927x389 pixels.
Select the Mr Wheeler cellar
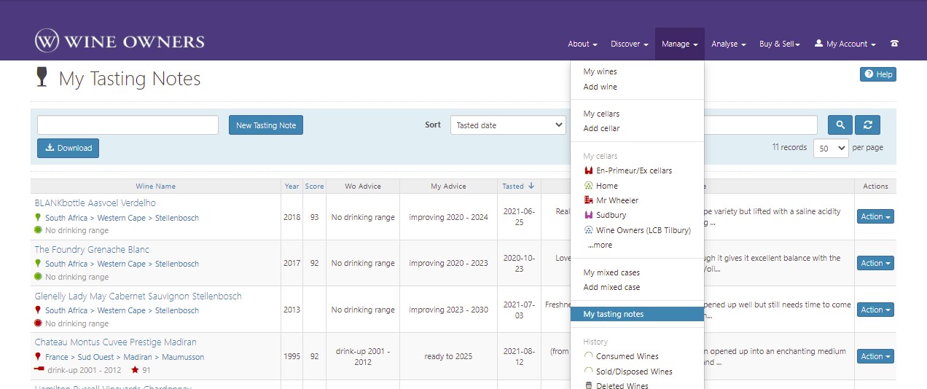pyautogui.click(x=617, y=200)
